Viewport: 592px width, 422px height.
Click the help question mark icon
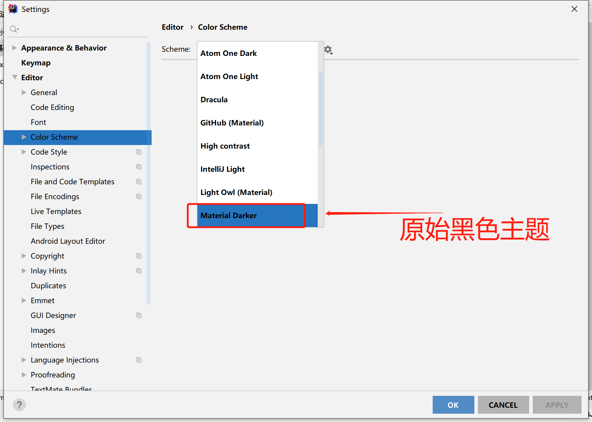click(19, 405)
